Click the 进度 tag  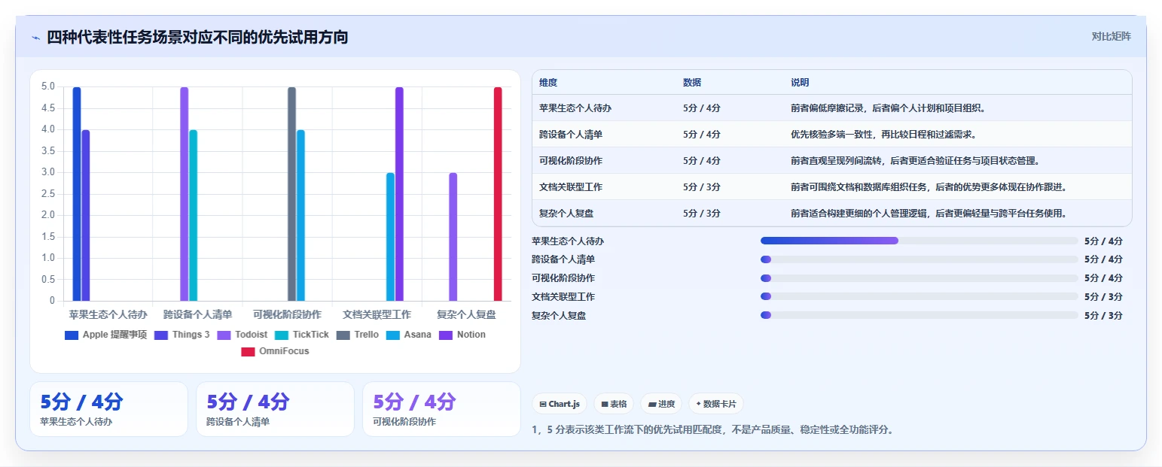[661, 404]
